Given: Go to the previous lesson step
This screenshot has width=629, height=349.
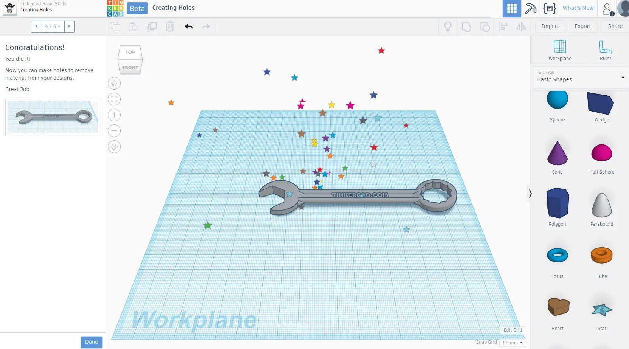Looking at the screenshot, I should point(36,26).
